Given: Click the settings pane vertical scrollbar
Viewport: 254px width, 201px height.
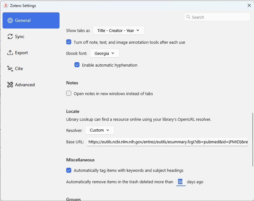Looking at the screenshot, I should click(x=252, y=139).
